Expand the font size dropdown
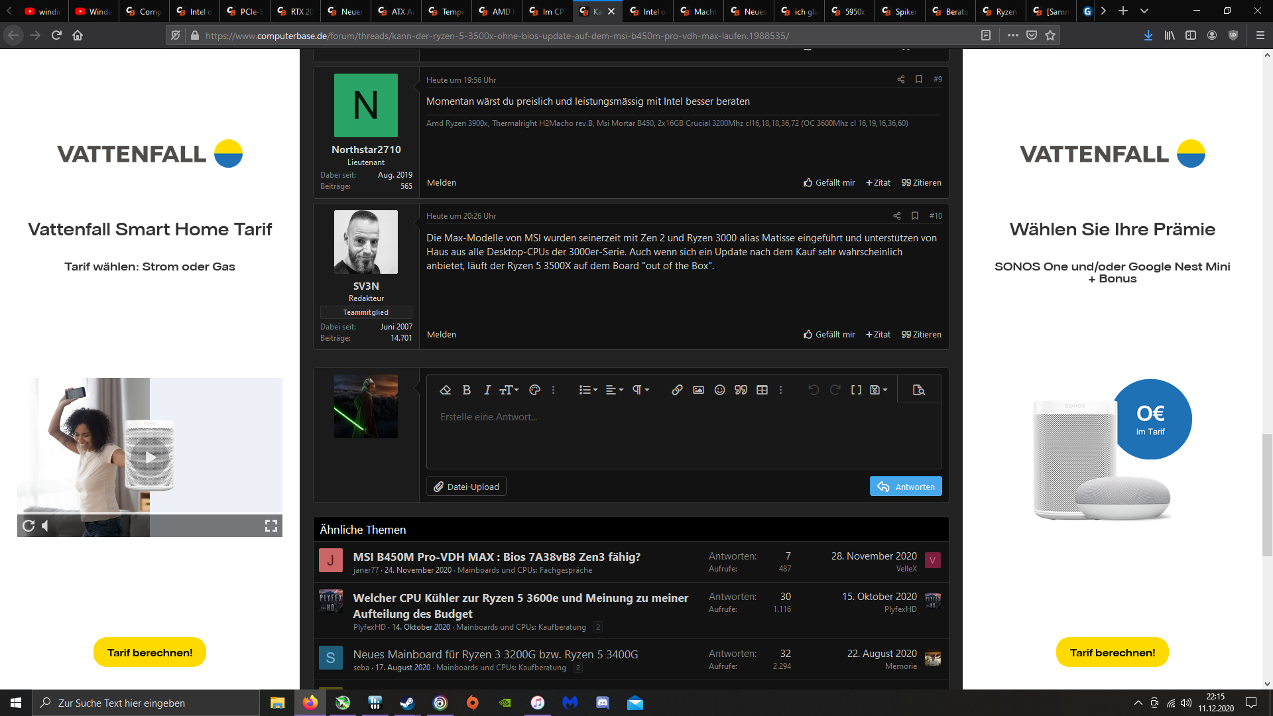1273x716 pixels. click(x=509, y=390)
